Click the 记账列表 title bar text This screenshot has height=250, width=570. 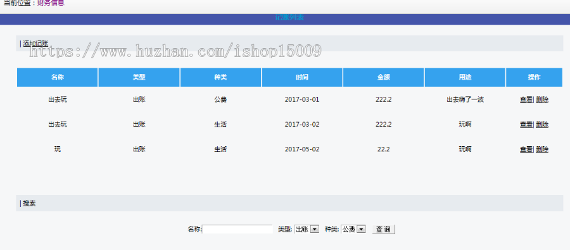click(289, 17)
